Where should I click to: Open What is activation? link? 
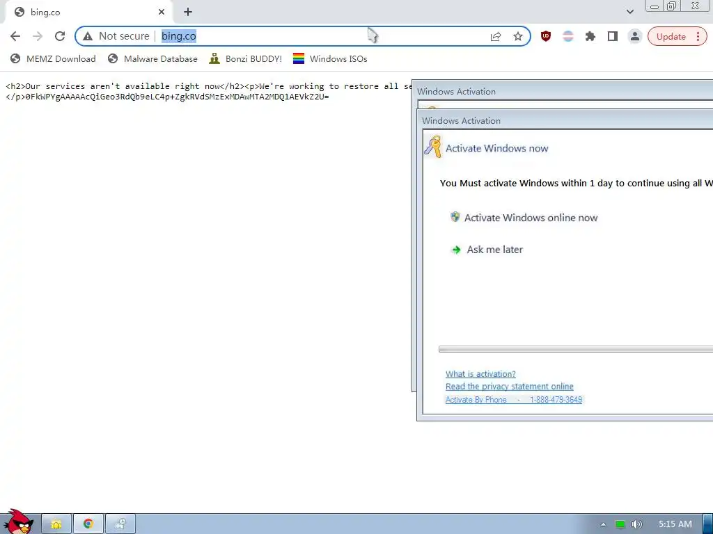(x=480, y=373)
